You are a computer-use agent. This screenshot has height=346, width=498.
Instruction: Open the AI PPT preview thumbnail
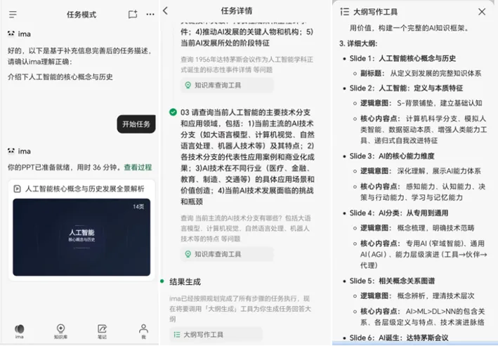coord(81,237)
